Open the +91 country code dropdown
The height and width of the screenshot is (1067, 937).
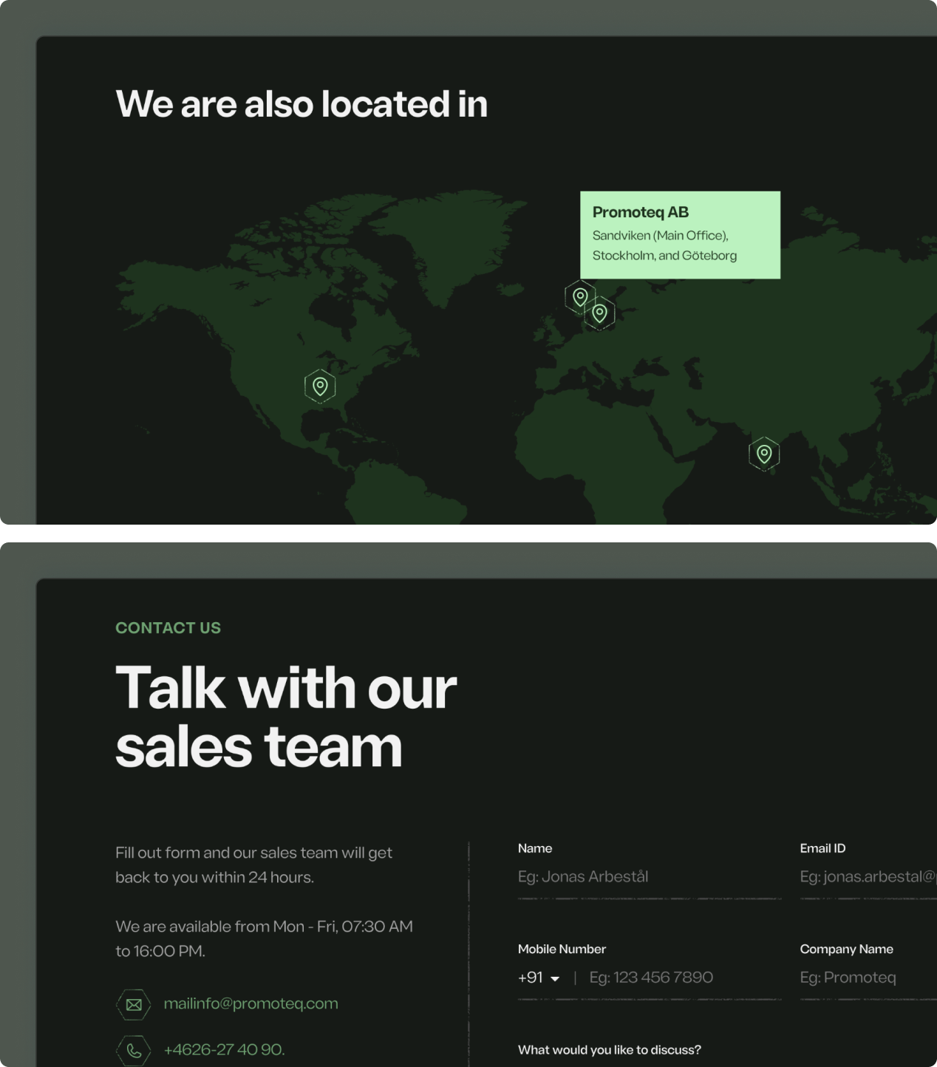pos(539,978)
